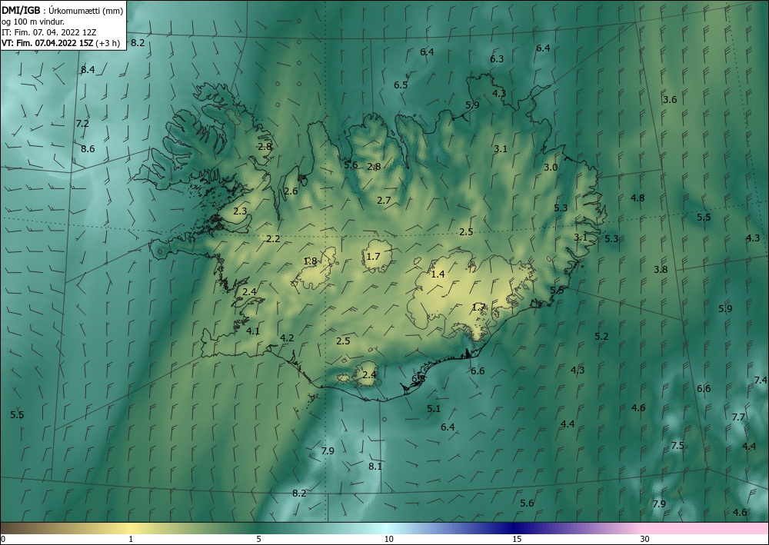Image resolution: width=769 pixels, height=545 pixels.
Task: Click the '3.0' value in east Iceland
Action: pos(551,167)
